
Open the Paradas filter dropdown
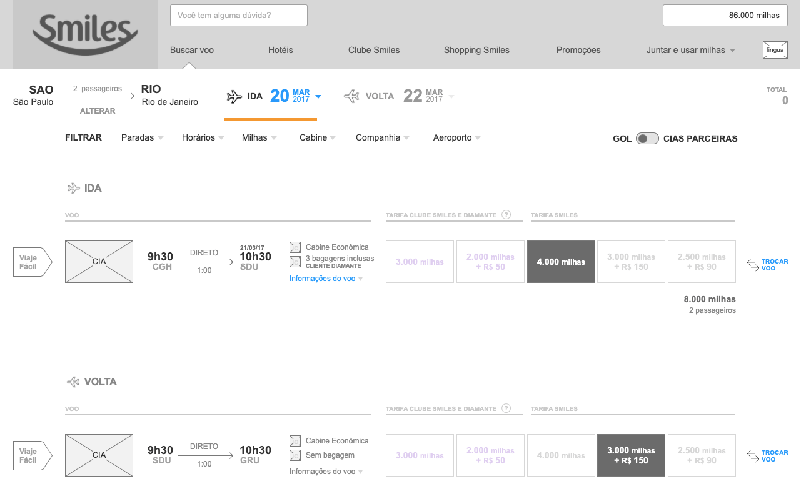(142, 137)
